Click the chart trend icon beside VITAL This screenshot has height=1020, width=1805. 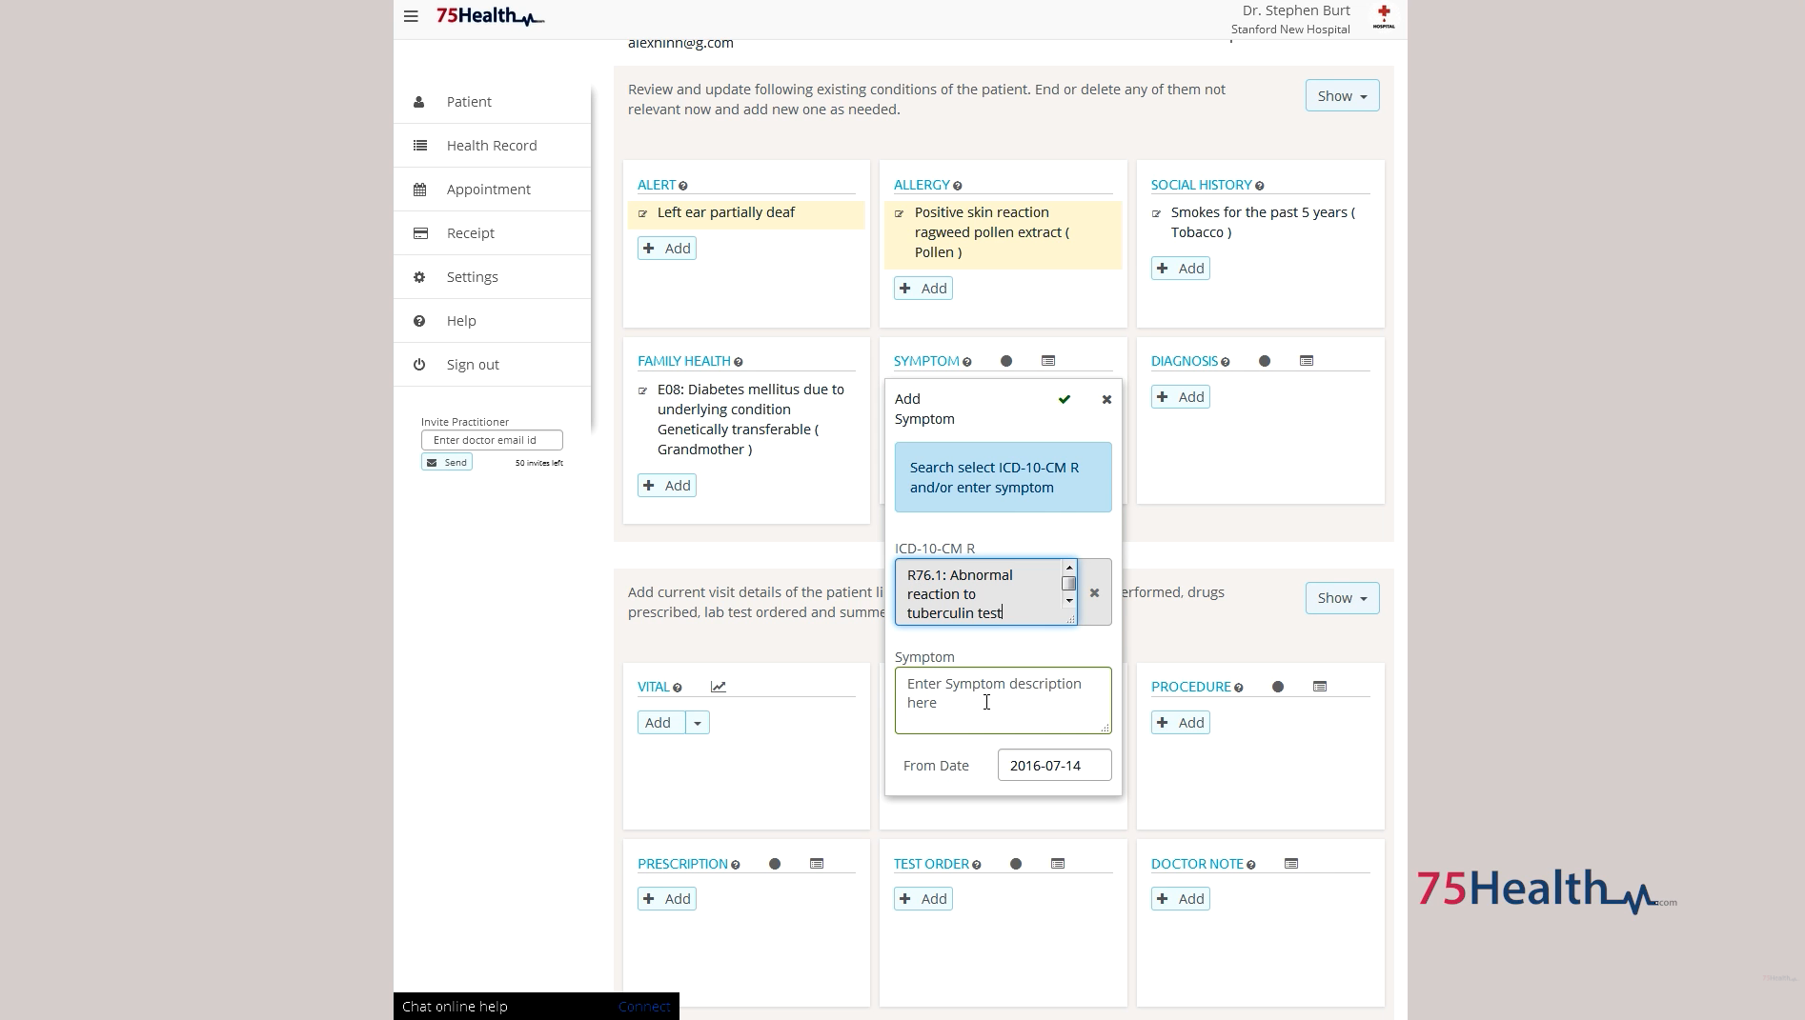[718, 686]
